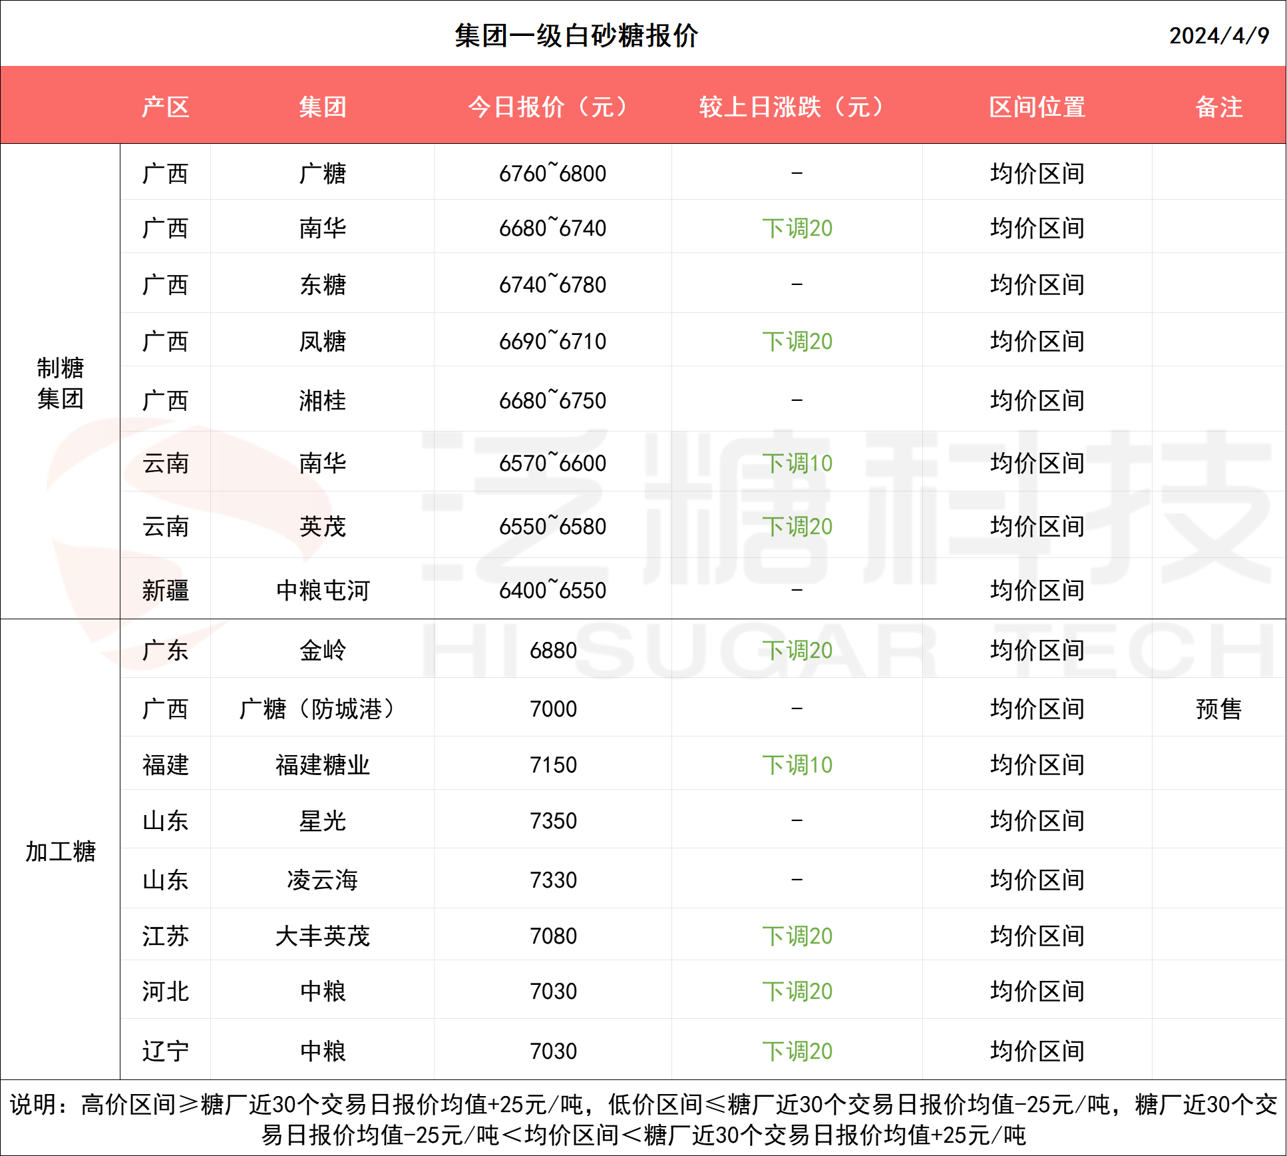
Task: Click the 6760~6800 price for 广糖
Action: [x=552, y=174]
